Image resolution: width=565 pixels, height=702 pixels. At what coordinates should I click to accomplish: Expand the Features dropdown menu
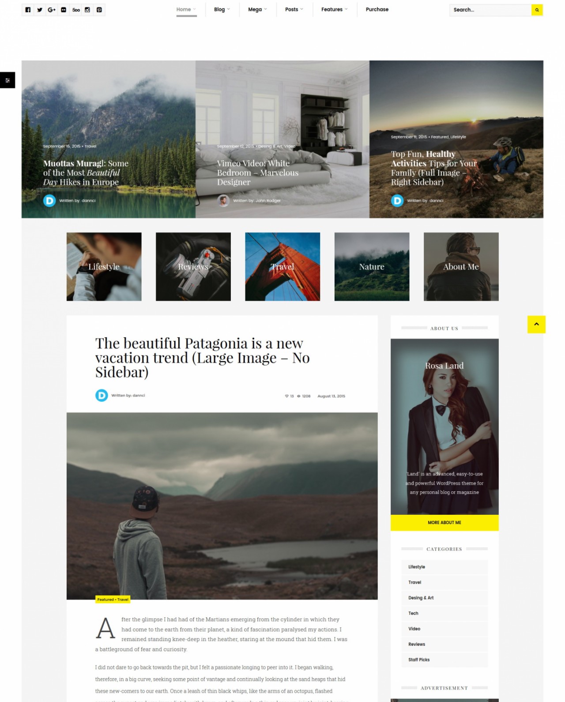334,9
